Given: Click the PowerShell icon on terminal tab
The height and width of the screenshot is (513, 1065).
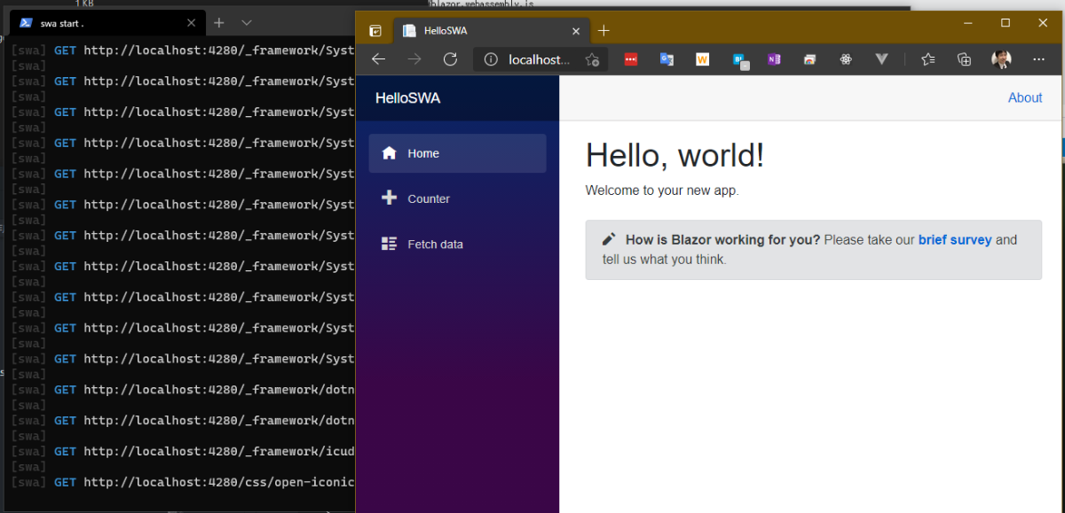Looking at the screenshot, I should pos(27,23).
